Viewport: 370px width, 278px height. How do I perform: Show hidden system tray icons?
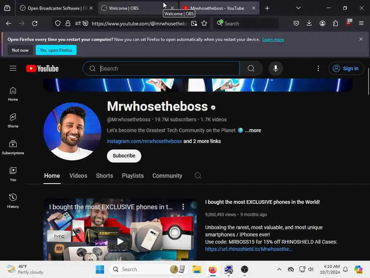pyautogui.click(x=279, y=269)
